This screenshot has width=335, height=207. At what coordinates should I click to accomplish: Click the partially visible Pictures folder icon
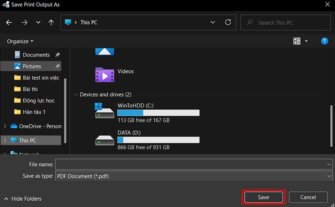[x=105, y=52]
